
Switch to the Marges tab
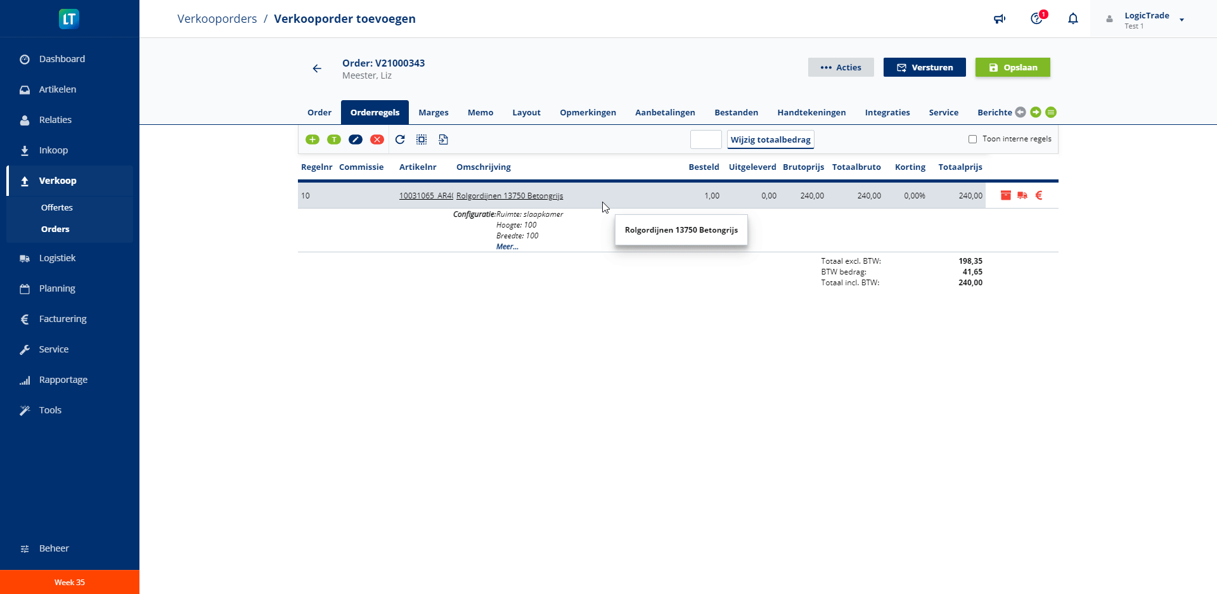tap(433, 112)
